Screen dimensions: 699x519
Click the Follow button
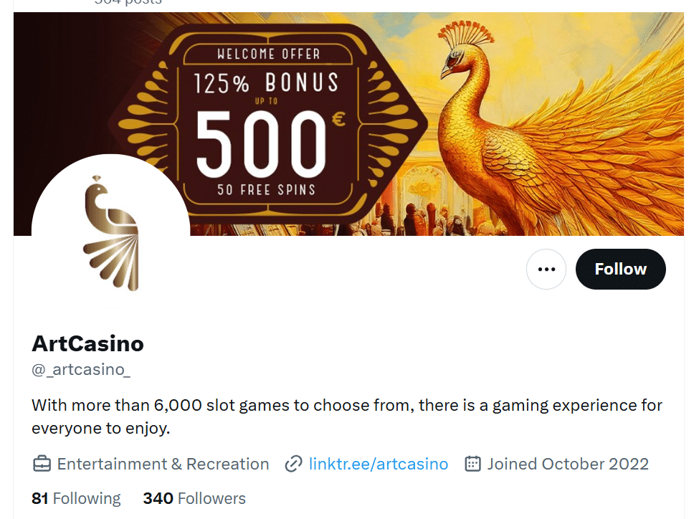click(x=620, y=269)
